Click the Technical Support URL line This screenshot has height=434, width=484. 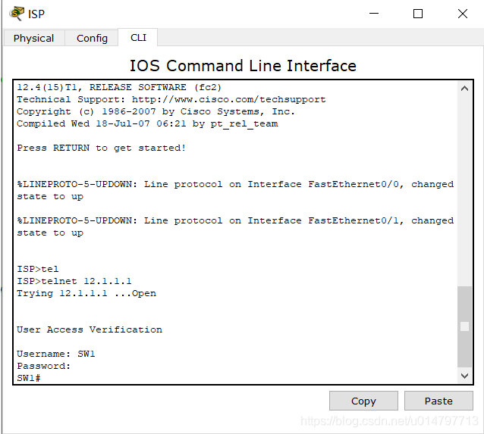171,99
